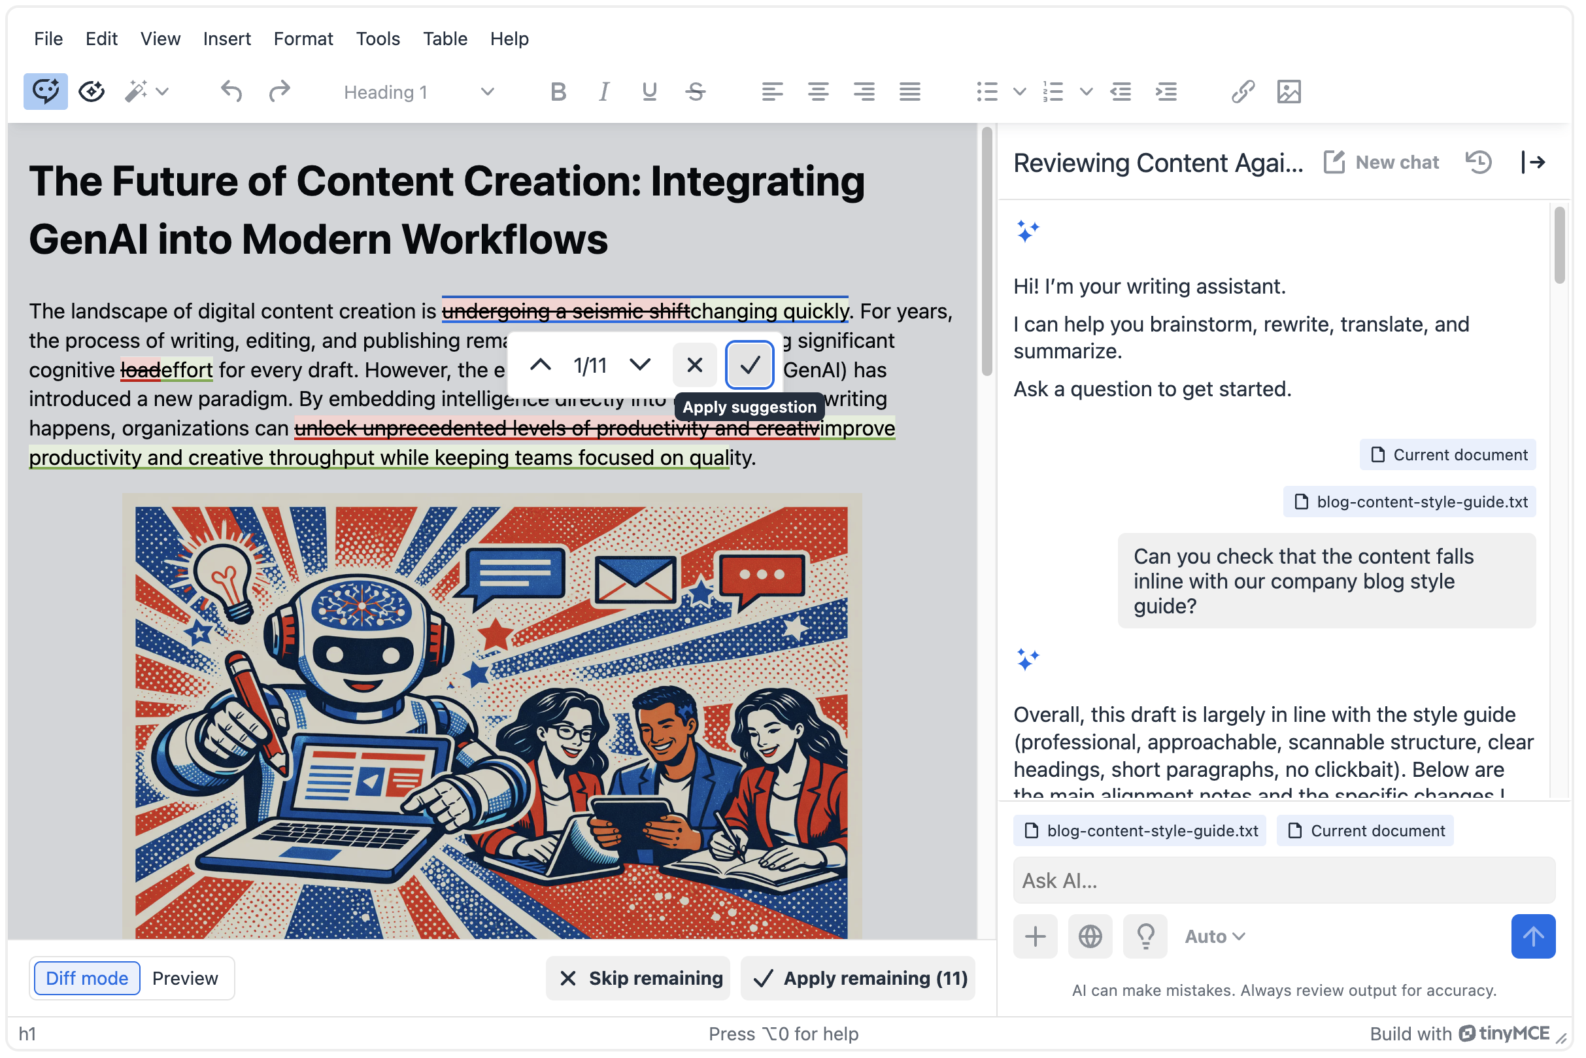Send message with blue arrow button
The height and width of the screenshot is (1058, 1586).
click(x=1532, y=936)
